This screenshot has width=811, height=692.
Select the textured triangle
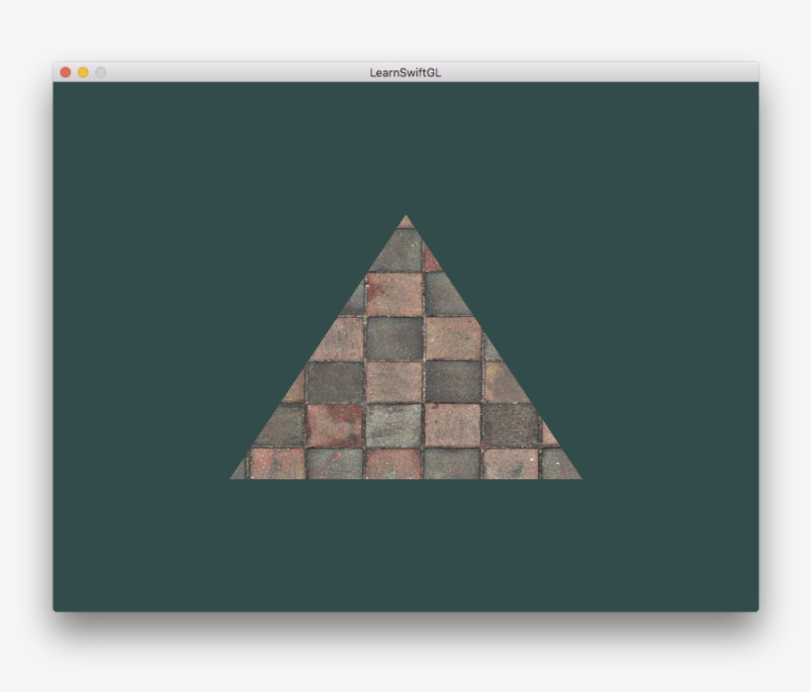point(405,396)
